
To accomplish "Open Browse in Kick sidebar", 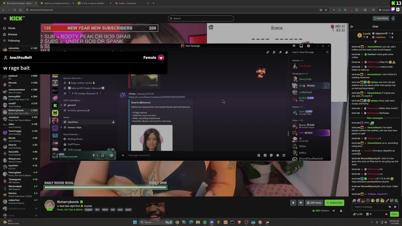I will (13, 35).
